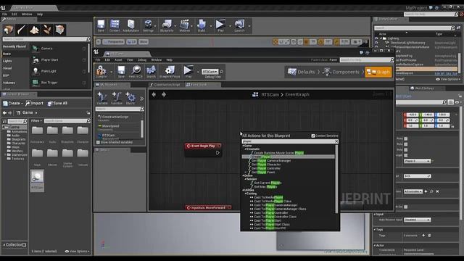Expand more options in My Blueprint toolbar
Image resolution: width=464 pixels, height=261 pixels.
[x=141, y=99]
